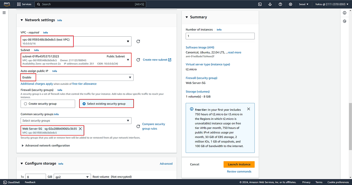Open the settings gear icon
Viewport: 352px width, 185px height.
click(290, 4)
